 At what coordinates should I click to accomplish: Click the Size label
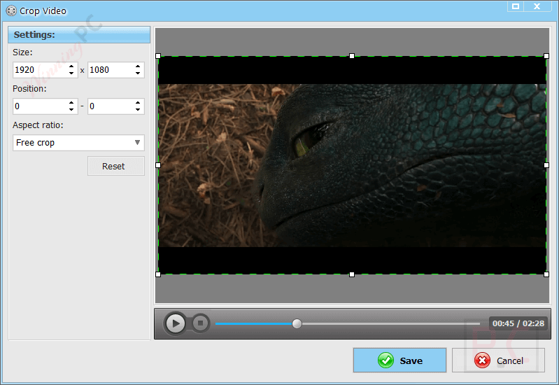pyautogui.click(x=22, y=52)
